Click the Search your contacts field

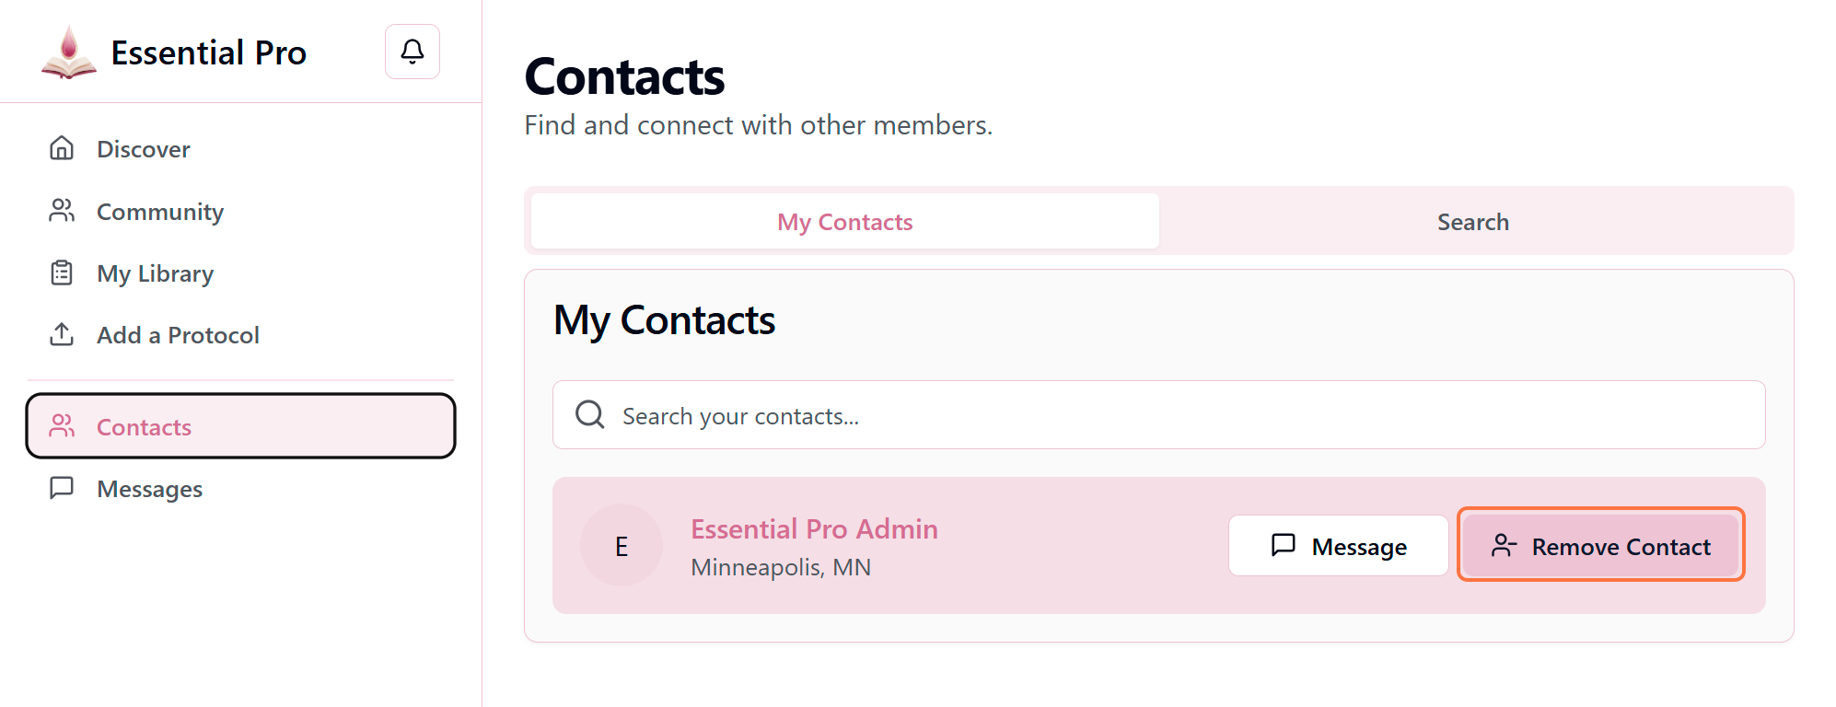[1179, 416]
